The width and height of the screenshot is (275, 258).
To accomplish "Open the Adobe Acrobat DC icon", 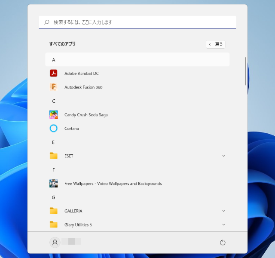I will point(53,74).
